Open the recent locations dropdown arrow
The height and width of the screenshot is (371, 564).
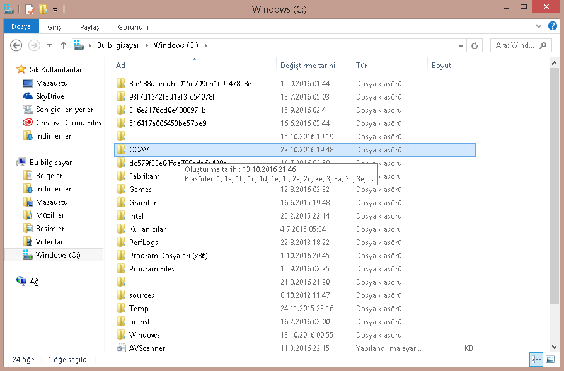[50, 45]
